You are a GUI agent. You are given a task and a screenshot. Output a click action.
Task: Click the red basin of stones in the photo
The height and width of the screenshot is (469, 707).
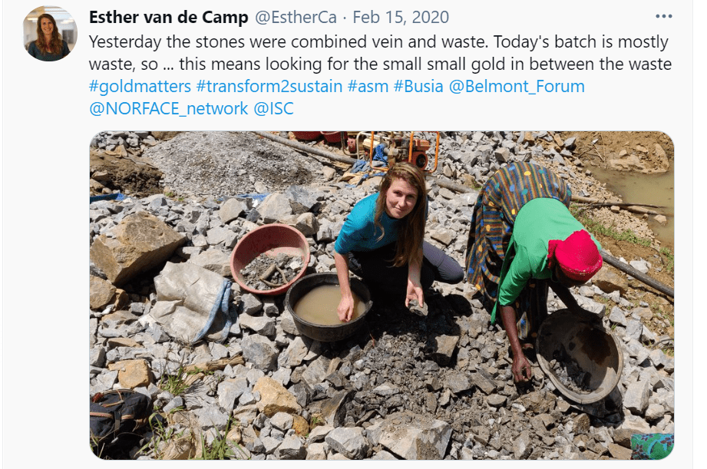[270, 259]
